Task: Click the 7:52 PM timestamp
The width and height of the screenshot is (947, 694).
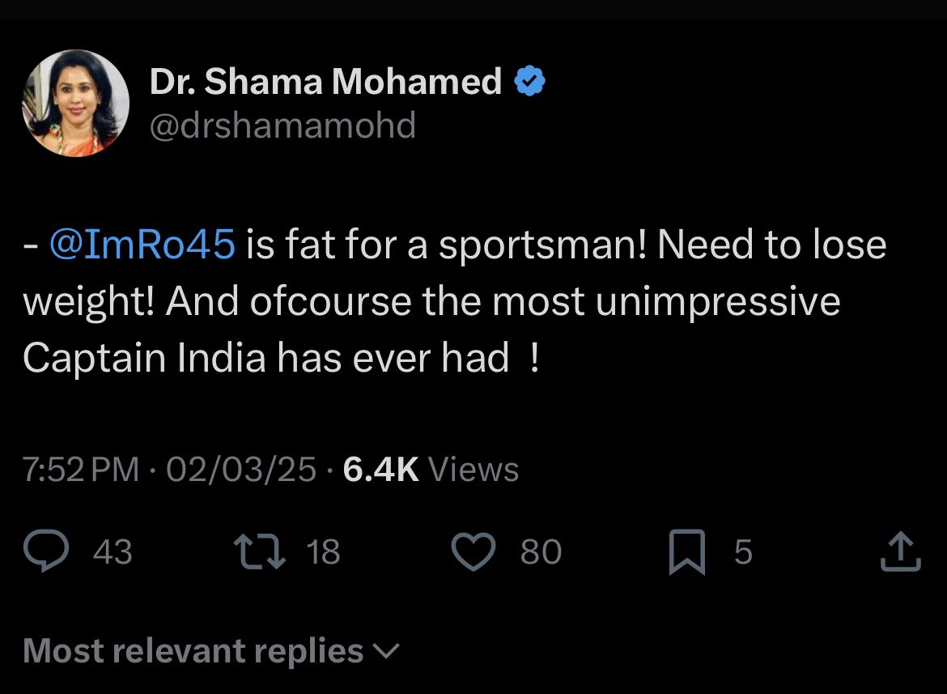Action: [x=81, y=469]
